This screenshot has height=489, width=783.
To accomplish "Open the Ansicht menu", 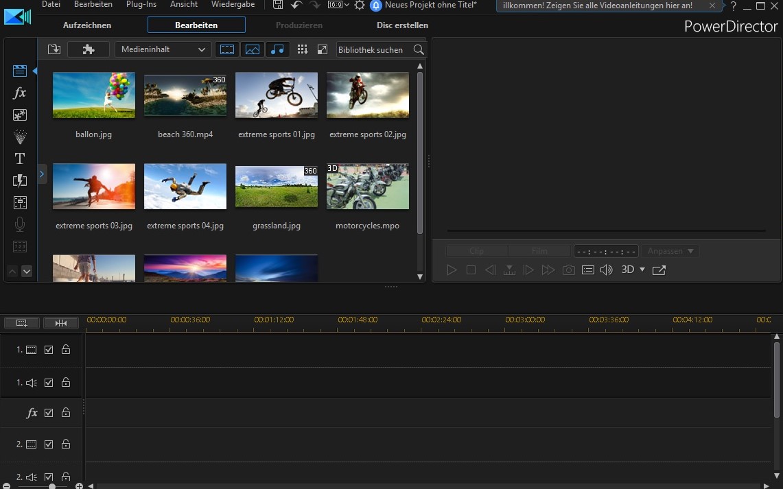I will [184, 5].
